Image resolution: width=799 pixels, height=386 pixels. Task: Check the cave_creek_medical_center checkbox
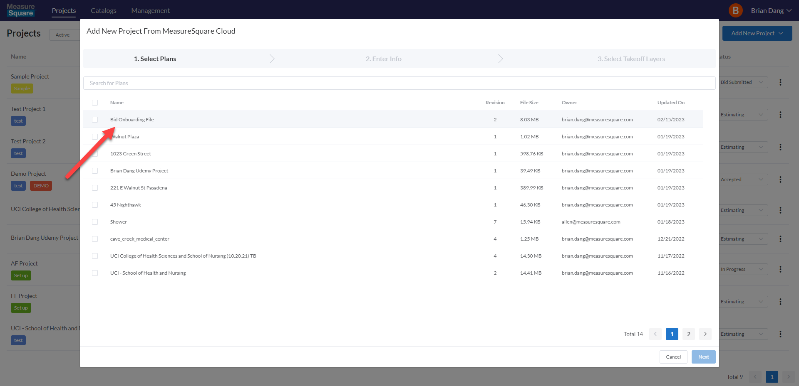(x=95, y=239)
